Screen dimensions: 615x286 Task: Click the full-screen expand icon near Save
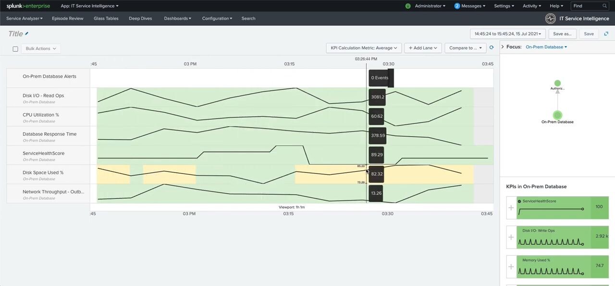click(x=606, y=34)
